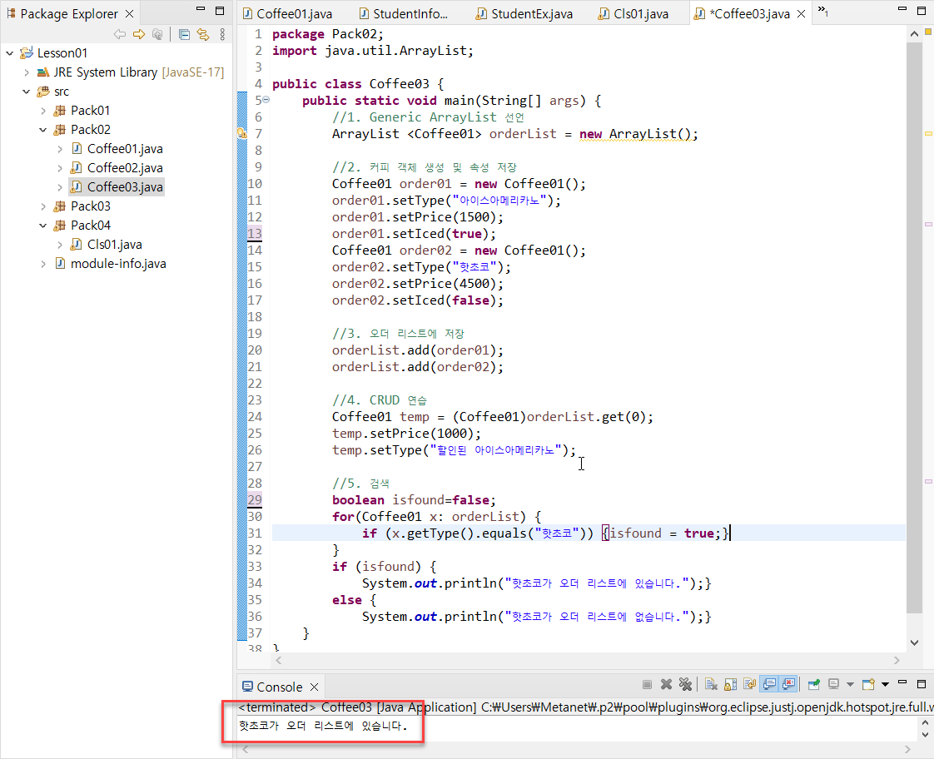Image resolution: width=934 pixels, height=759 pixels.
Task: Show hidden editor tabs list (»1)
Action: (822, 10)
